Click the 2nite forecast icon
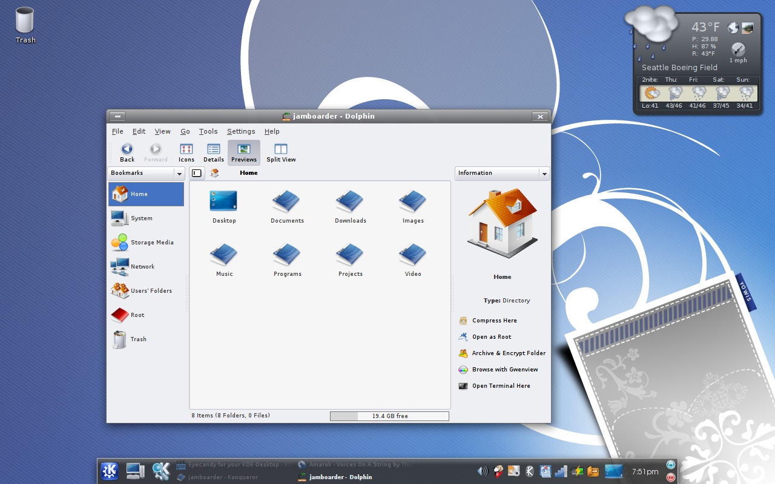 (x=651, y=93)
